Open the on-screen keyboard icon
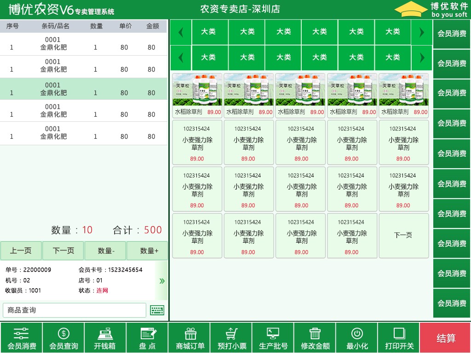Viewport: 471px width, 353px height. pos(157,310)
